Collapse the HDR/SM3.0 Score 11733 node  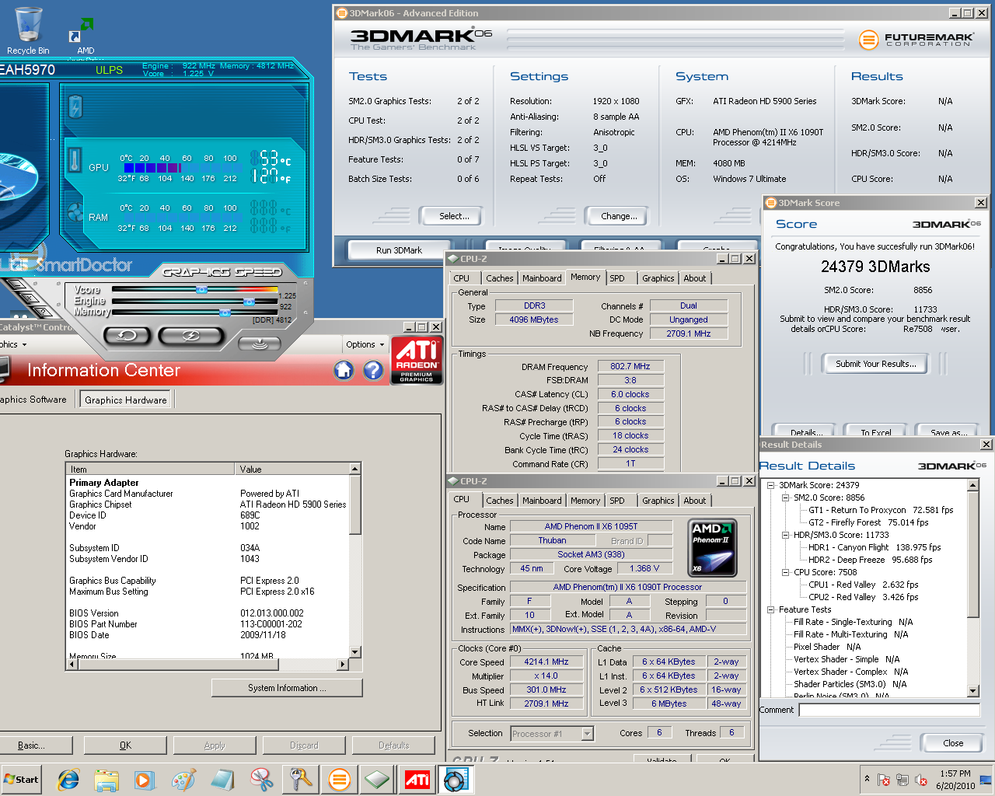[x=786, y=535]
